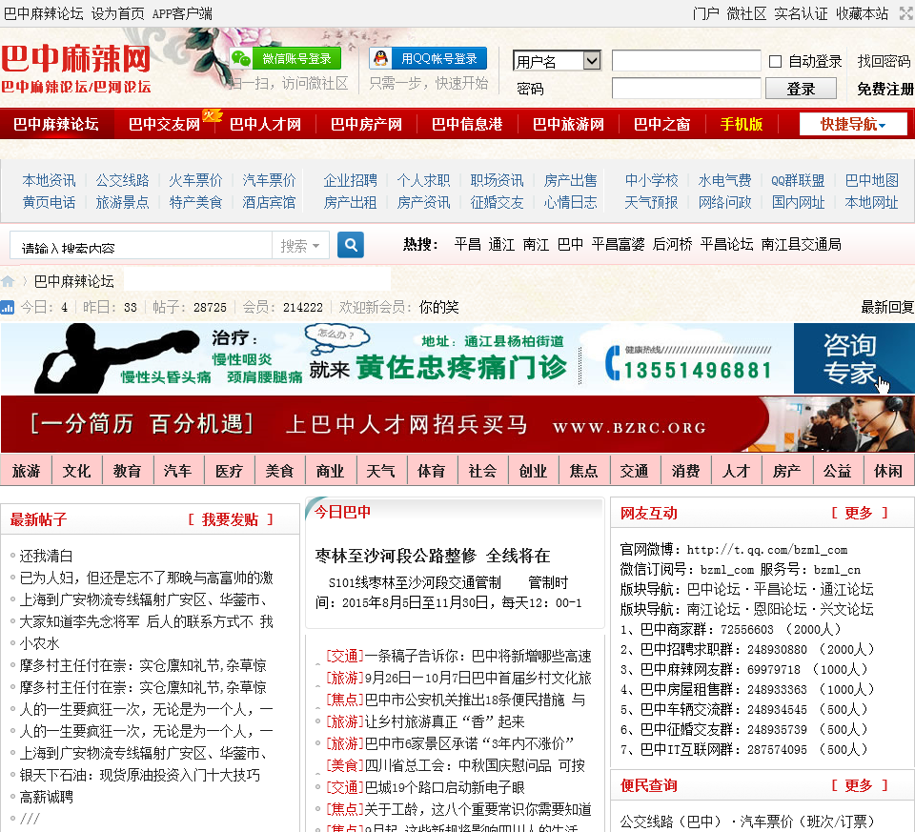This screenshot has height=832, width=915.
Task: Open the 房产出租 quick link
Action: (x=350, y=202)
